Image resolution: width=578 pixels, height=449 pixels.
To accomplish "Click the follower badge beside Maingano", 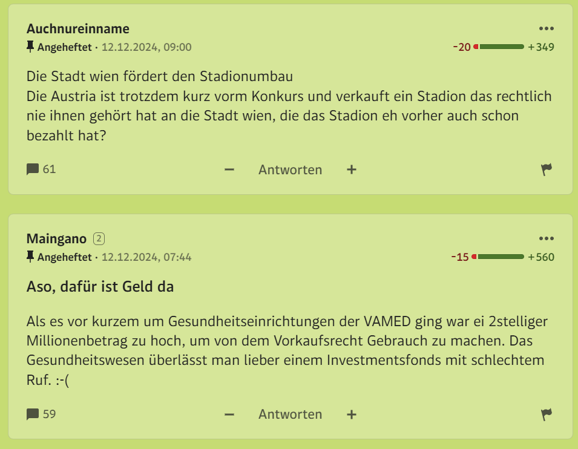I will [99, 239].
